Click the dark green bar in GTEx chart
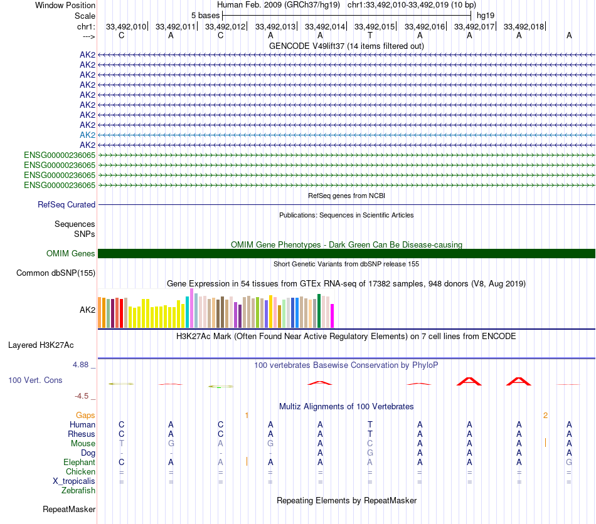This screenshot has width=596, height=524. [x=319, y=311]
